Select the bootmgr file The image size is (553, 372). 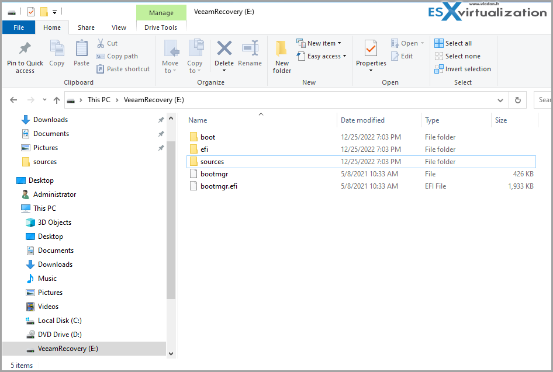[361, 174]
